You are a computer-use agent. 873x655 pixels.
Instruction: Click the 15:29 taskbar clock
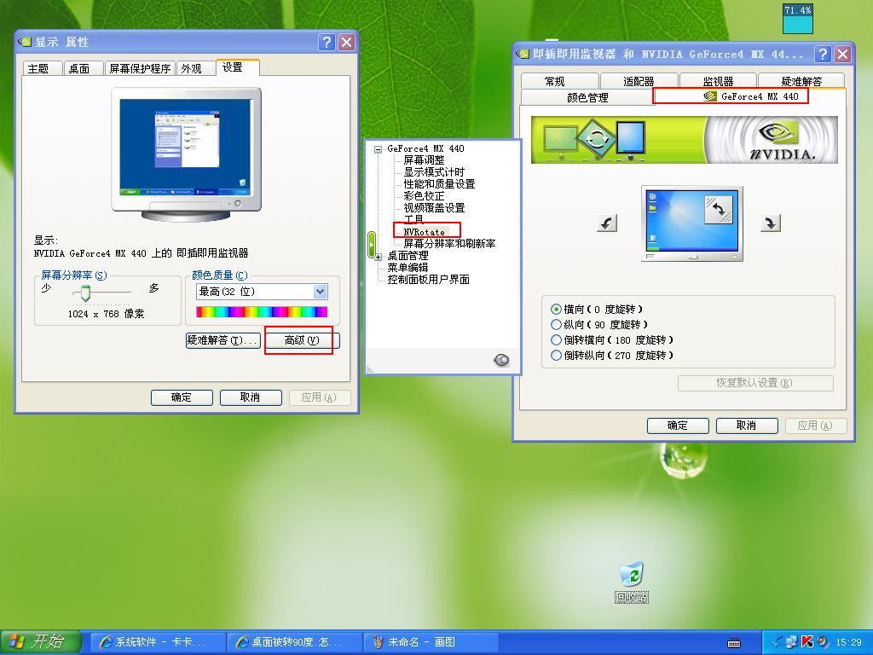click(848, 643)
